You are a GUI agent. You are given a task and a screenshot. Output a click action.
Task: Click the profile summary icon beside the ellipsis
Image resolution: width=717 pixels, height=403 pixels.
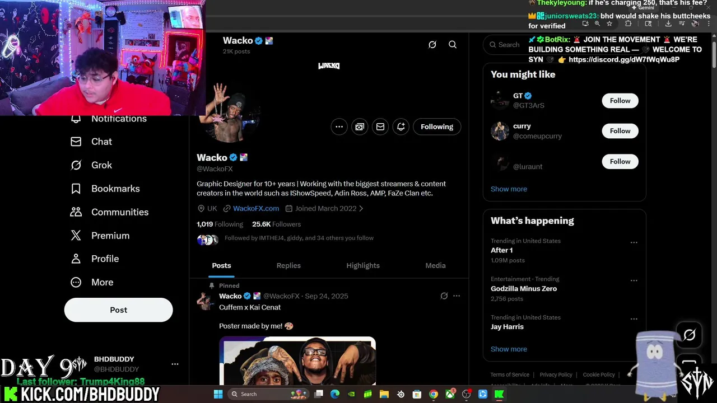tap(360, 126)
